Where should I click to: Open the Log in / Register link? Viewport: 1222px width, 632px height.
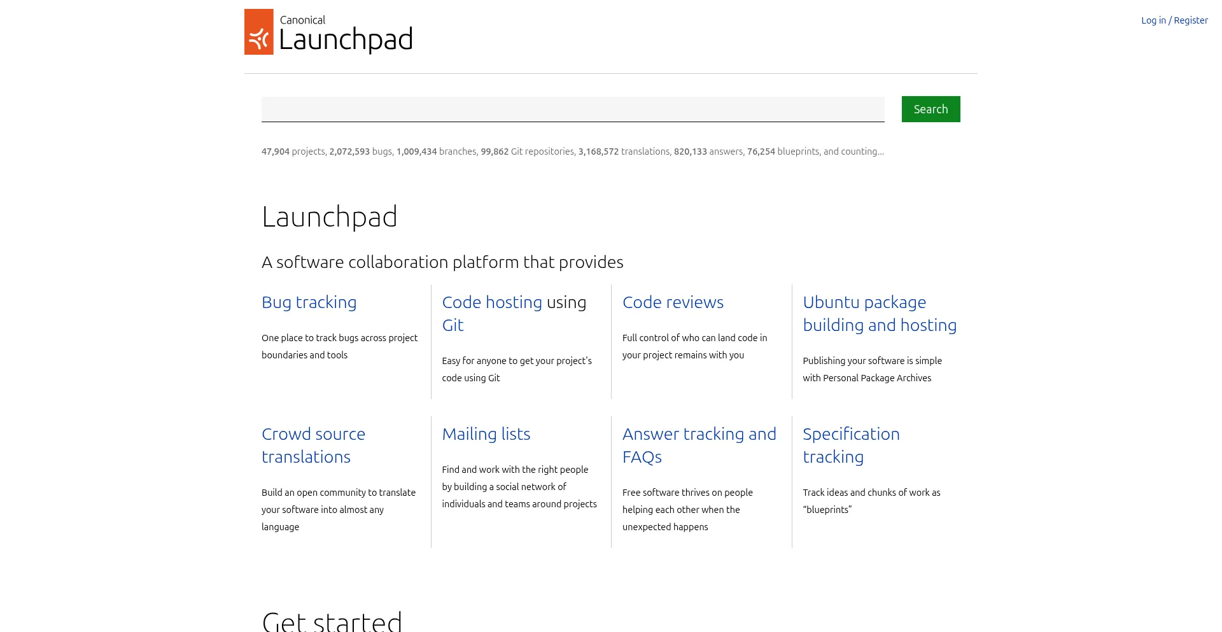tap(1174, 20)
